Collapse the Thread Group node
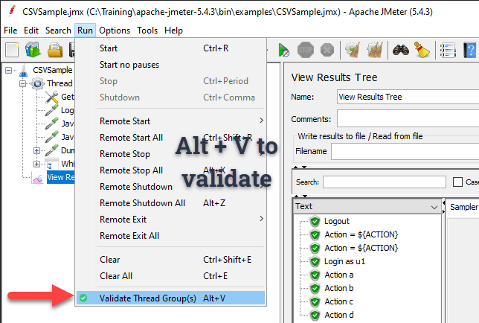Screen dimensions: 479x323 pos(22,83)
